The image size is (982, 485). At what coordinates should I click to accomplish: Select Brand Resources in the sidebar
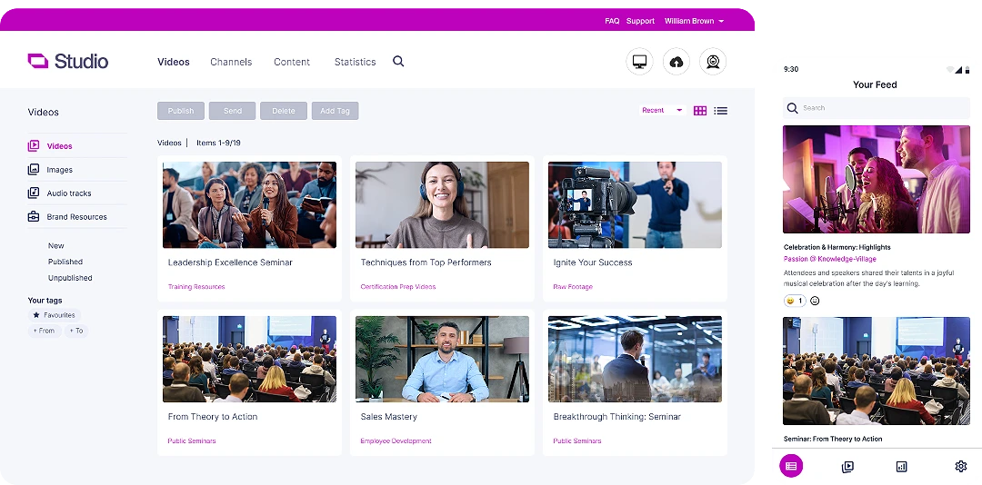tap(77, 217)
